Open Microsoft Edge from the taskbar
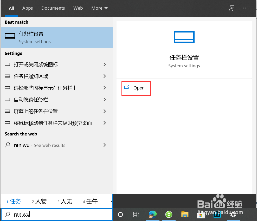The height and width of the screenshot is (221, 257). click(x=152, y=214)
